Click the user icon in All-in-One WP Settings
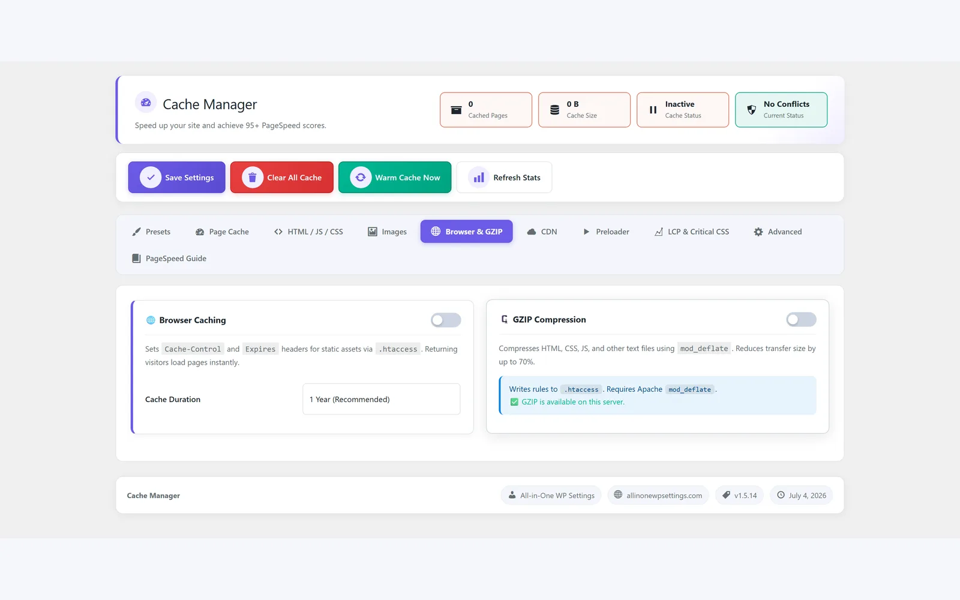Screen dimensions: 960x600 [512, 495]
